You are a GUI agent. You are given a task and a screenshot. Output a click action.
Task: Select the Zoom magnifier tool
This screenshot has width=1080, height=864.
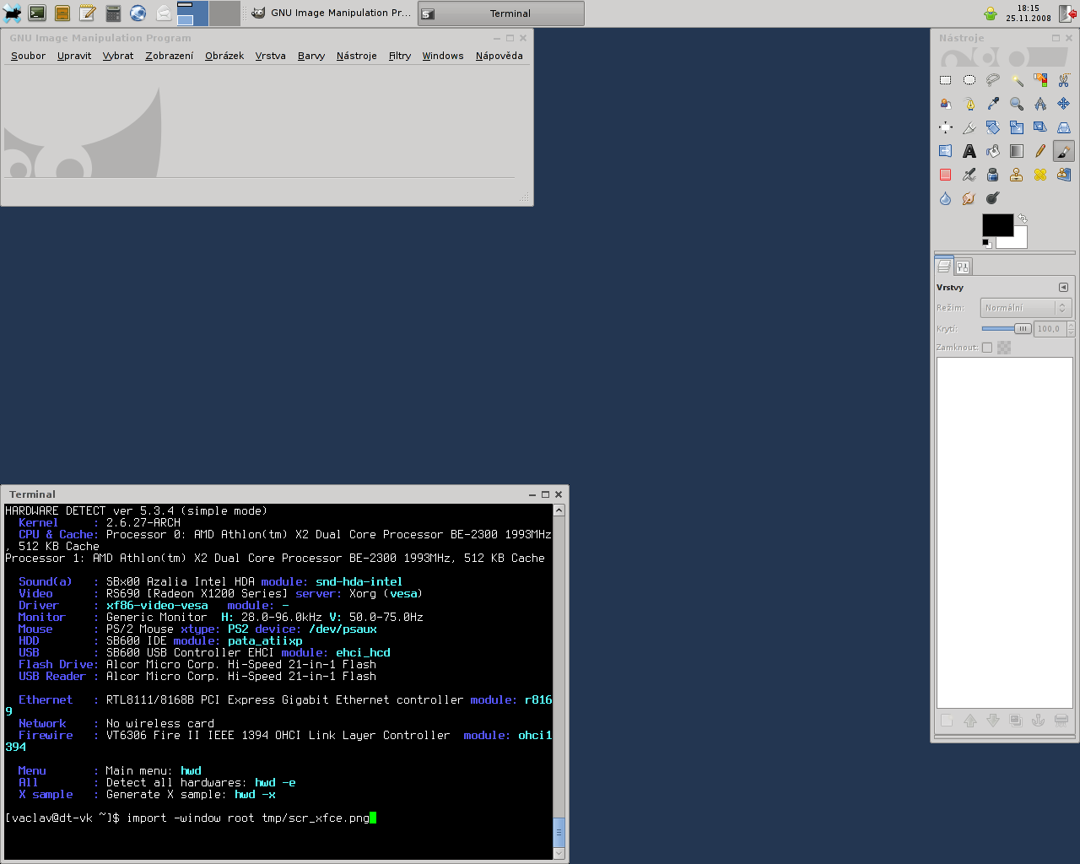click(x=1017, y=104)
